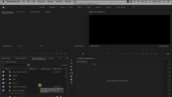Click orange label of Music bin
The width and height of the screenshot is (172, 97).
click(x=3, y=79)
